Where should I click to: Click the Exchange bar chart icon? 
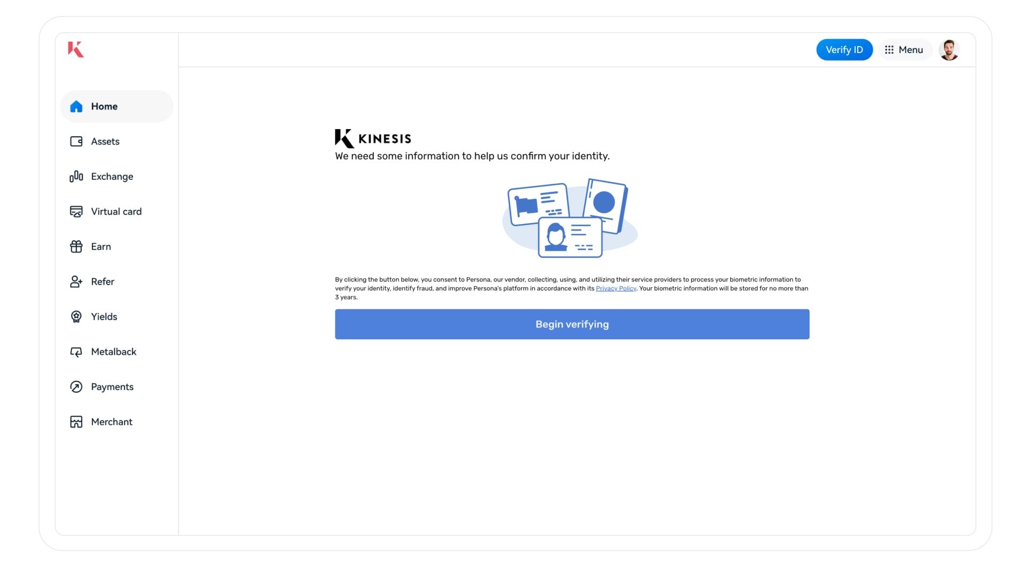pyautogui.click(x=76, y=176)
